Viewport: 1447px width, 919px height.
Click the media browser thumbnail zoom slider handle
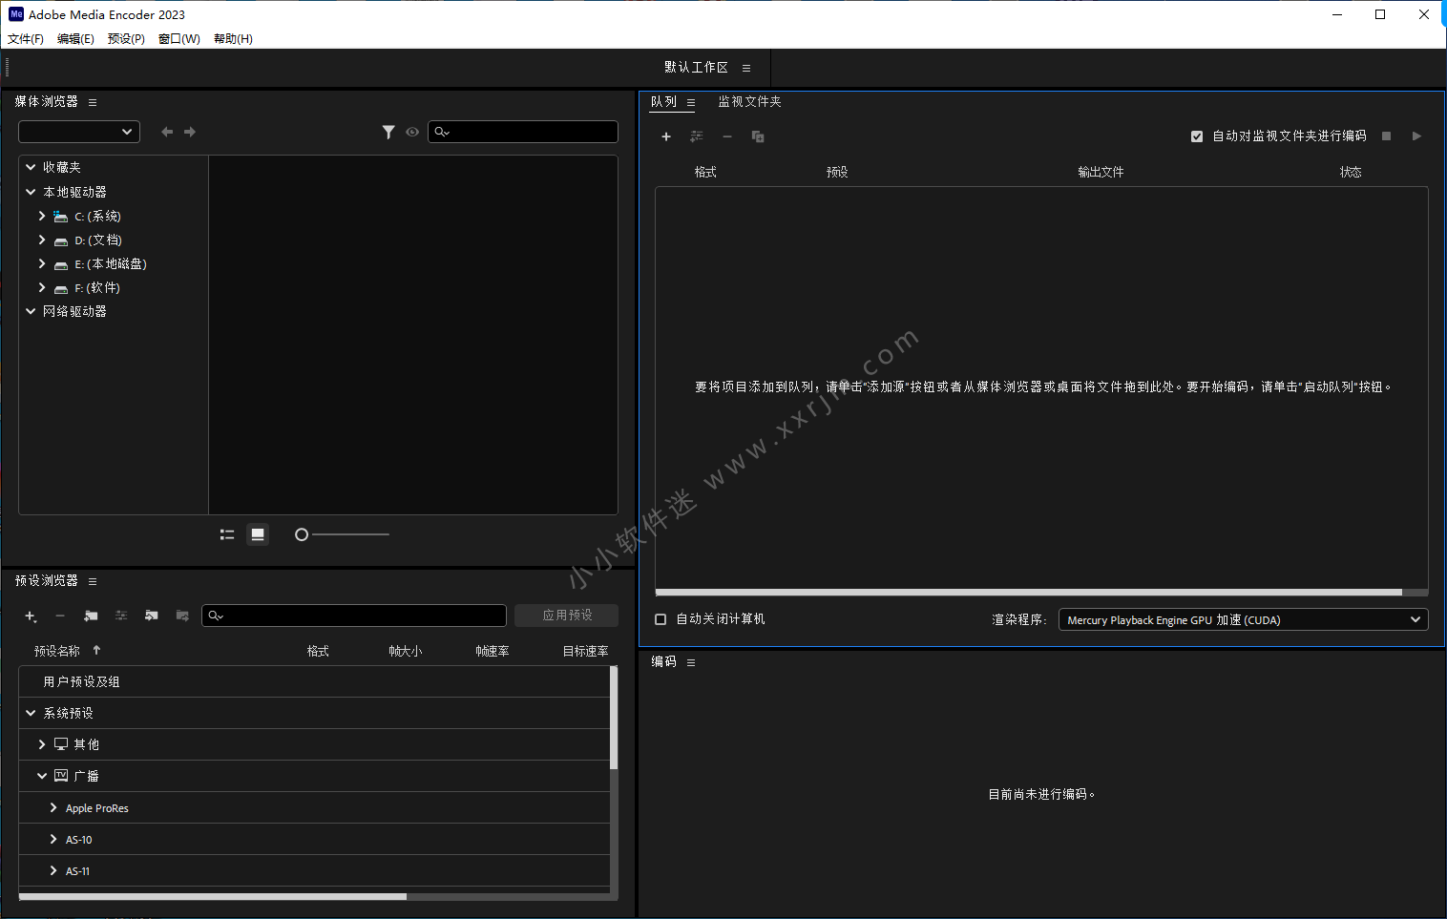(x=302, y=534)
